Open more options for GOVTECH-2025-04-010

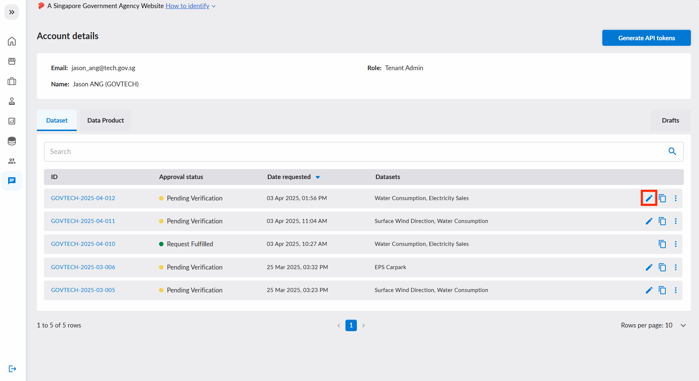pos(676,244)
